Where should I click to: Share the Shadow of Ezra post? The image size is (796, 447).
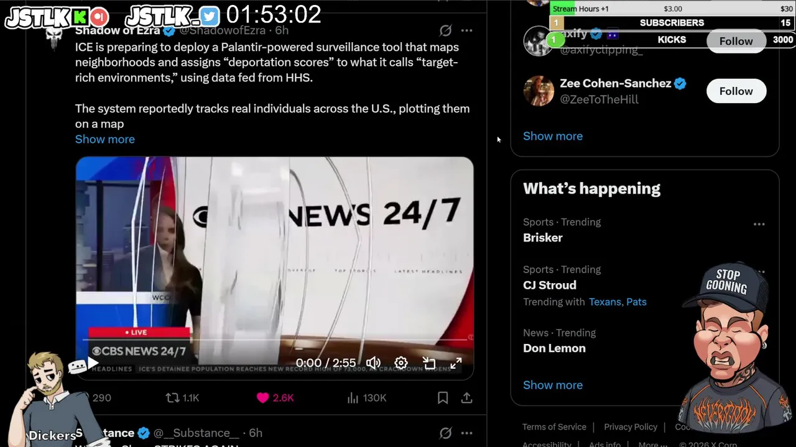466,398
